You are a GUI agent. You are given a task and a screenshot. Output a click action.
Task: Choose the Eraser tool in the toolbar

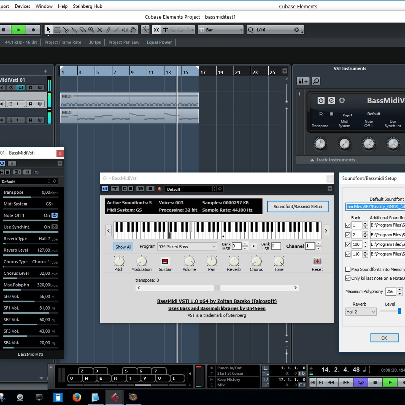pyautogui.click(x=83, y=30)
